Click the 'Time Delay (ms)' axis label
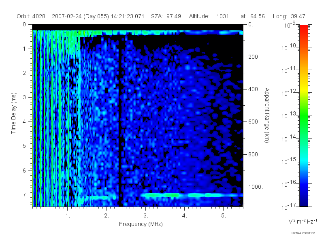This screenshot has width=324, height=243. point(13,113)
